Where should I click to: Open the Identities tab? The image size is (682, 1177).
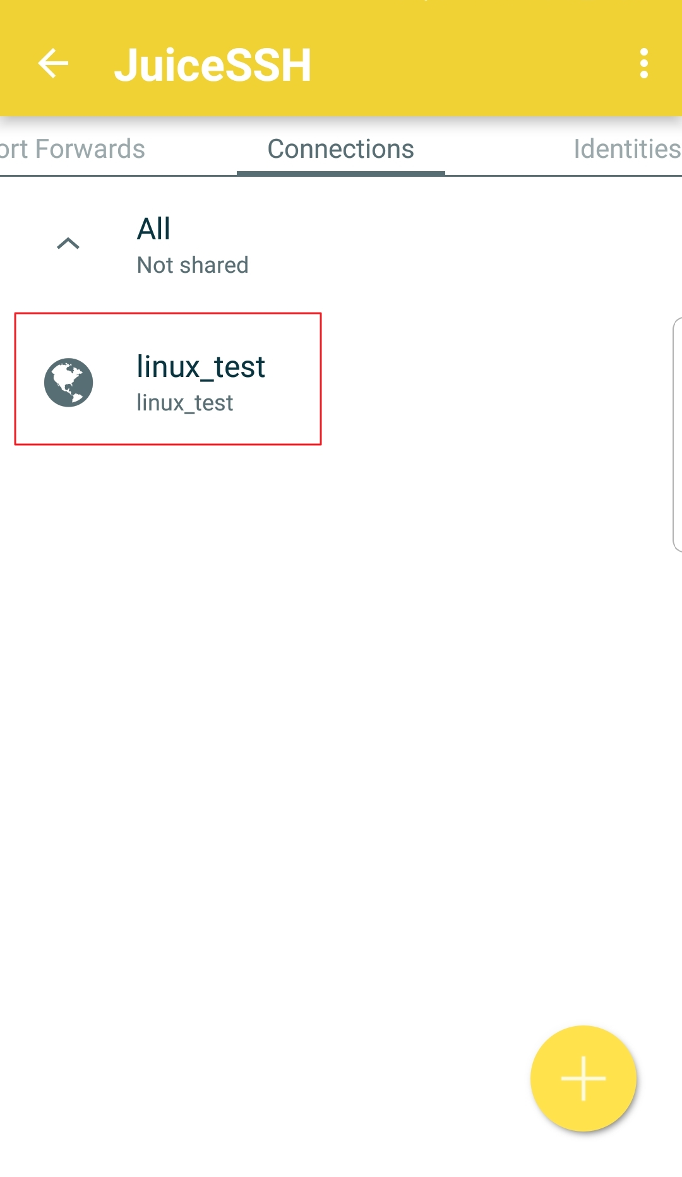pos(627,150)
